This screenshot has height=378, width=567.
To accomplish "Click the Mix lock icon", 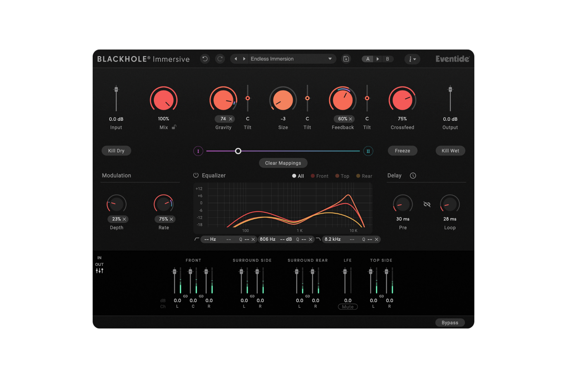I will point(174,127).
